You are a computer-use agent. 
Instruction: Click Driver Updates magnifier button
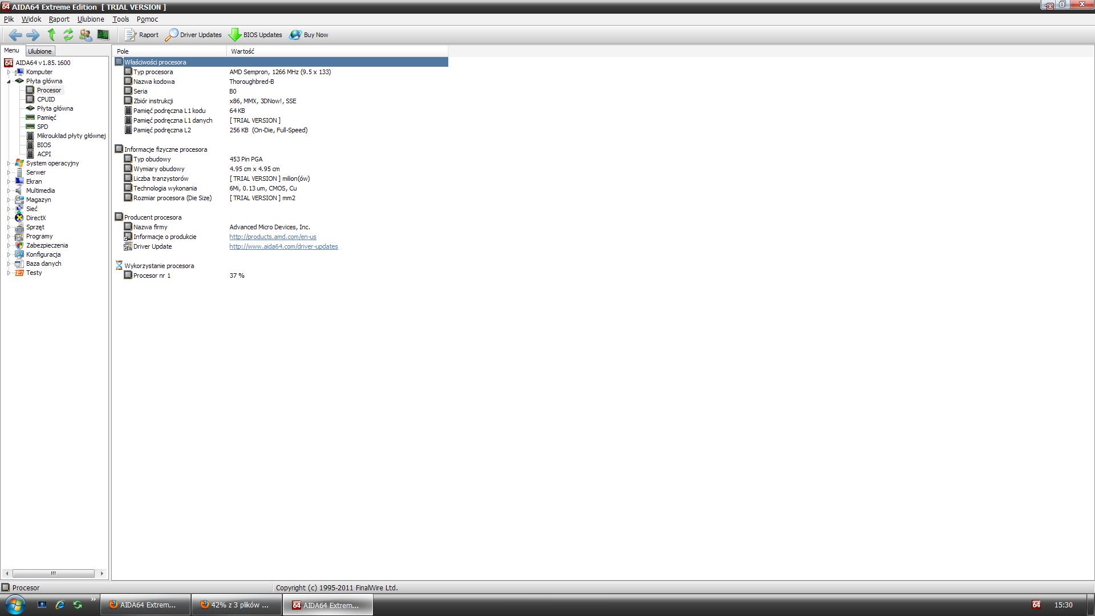coord(194,35)
